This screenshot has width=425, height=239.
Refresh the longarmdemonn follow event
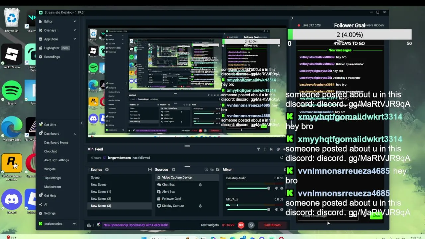pyautogui.click(x=282, y=158)
